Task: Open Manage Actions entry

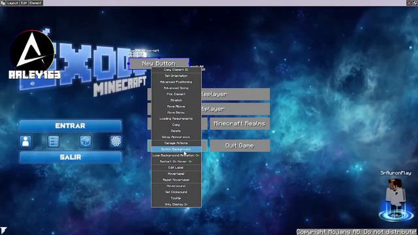Action: point(176,143)
